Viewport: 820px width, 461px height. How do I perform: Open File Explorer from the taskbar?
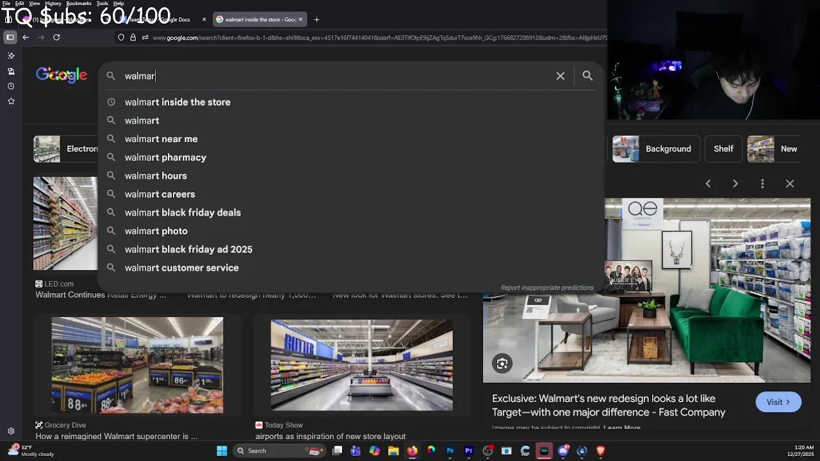(393, 451)
